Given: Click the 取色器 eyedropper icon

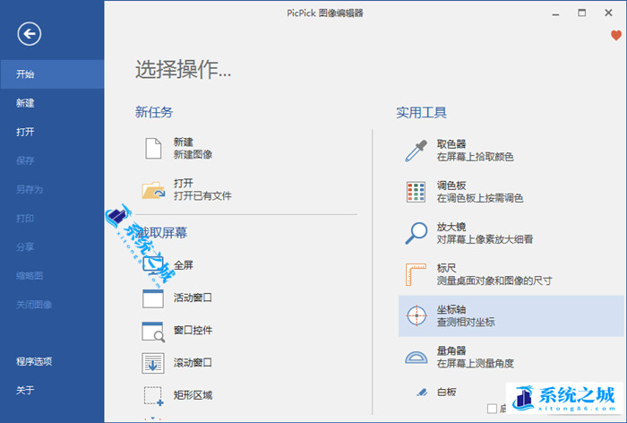Looking at the screenshot, I should 416,151.
